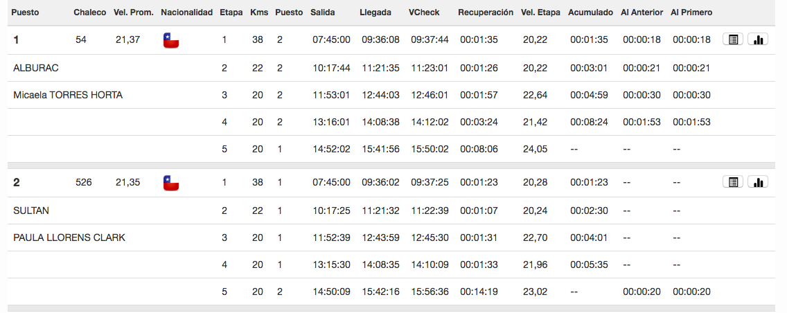Click Chile flag of rider 54
The height and width of the screenshot is (313, 787).
[171, 40]
